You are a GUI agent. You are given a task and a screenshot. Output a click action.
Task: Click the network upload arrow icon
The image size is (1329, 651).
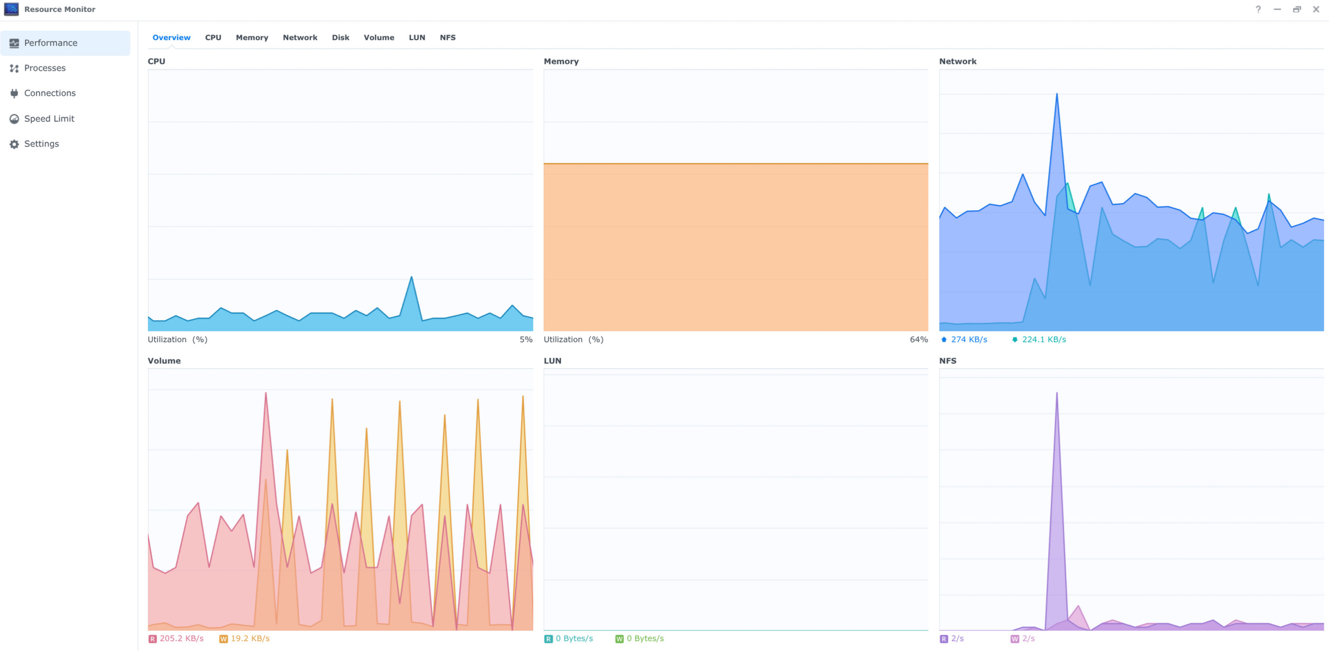coord(944,340)
